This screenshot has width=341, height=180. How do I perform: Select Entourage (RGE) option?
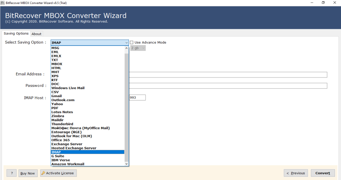[x=88, y=132]
